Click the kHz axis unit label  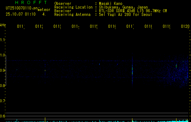pos(3,25)
